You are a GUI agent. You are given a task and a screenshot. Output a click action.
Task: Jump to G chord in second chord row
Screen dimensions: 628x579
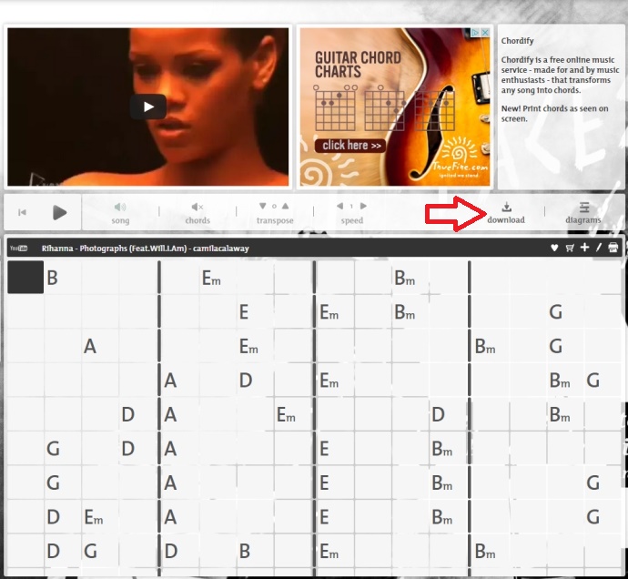pos(555,311)
